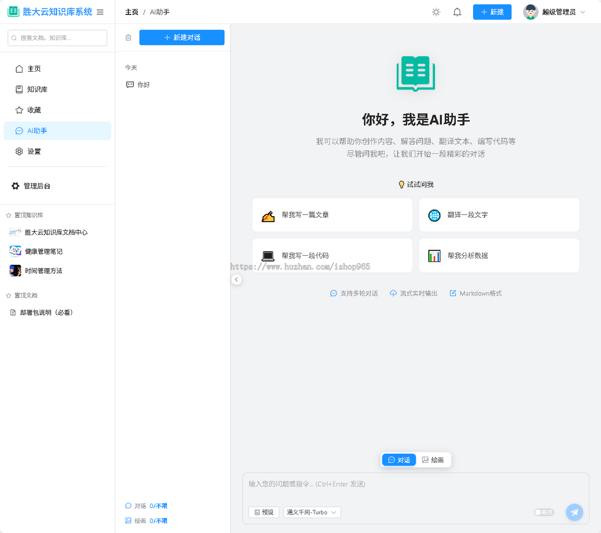Image resolution: width=601 pixels, height=533 pixels.
Task: Click the 置顶知识库 star icon
Action: (x=9, y=215)
